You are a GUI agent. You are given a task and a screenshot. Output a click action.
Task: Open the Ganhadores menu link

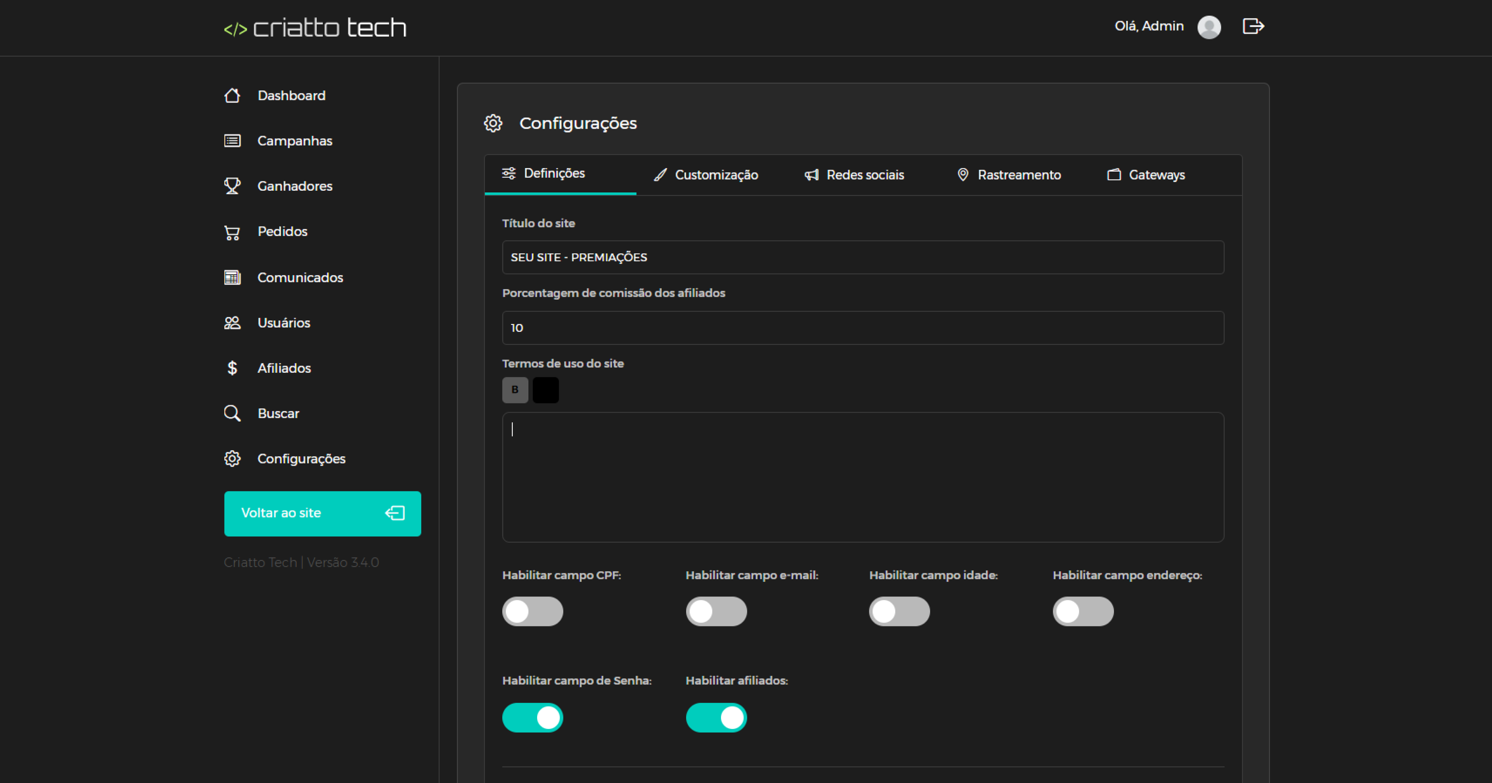click(295, 186)
